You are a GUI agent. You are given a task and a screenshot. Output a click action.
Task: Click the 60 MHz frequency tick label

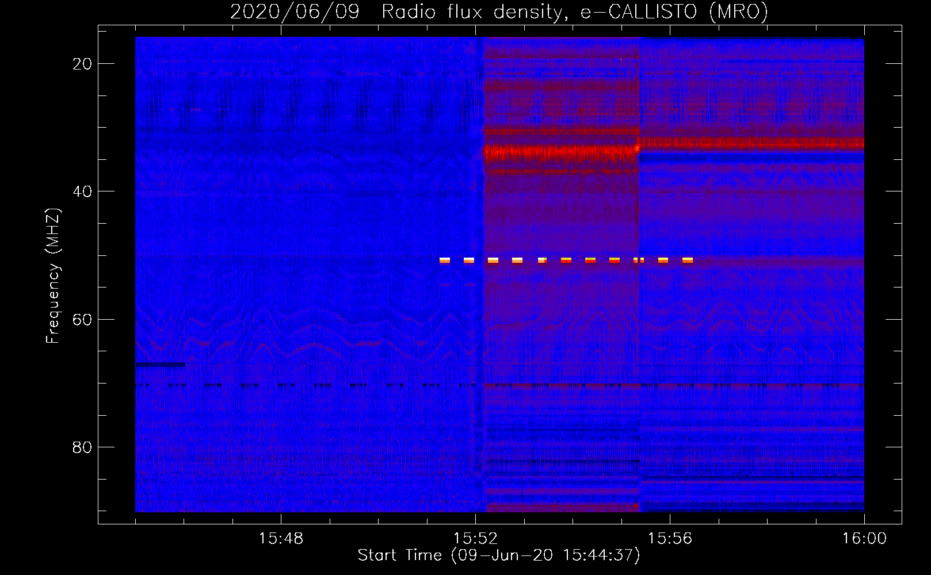click(82, 319)
